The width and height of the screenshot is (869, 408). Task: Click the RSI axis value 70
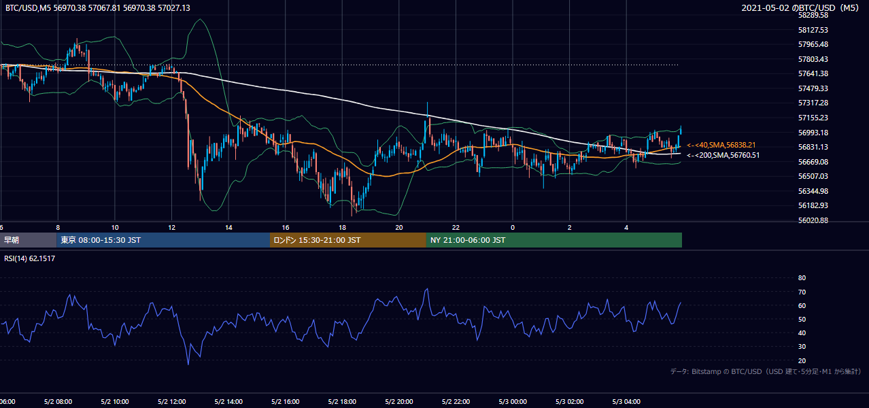pos(802,292)
